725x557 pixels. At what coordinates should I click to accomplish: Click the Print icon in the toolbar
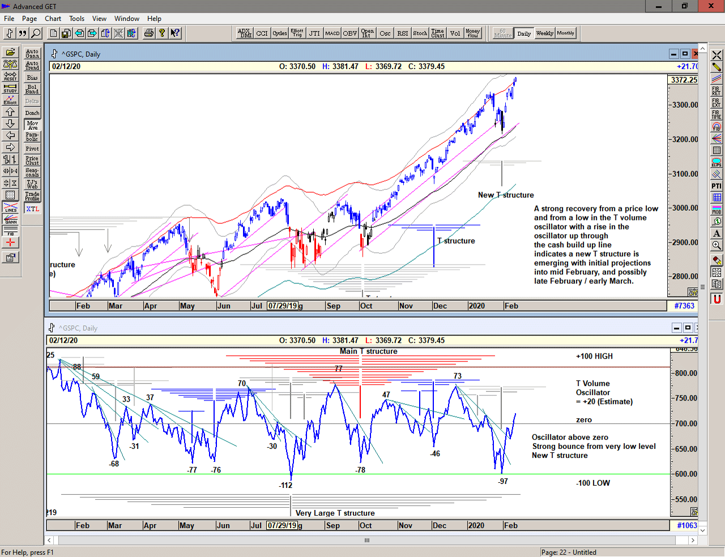click(x=149, y=33)
